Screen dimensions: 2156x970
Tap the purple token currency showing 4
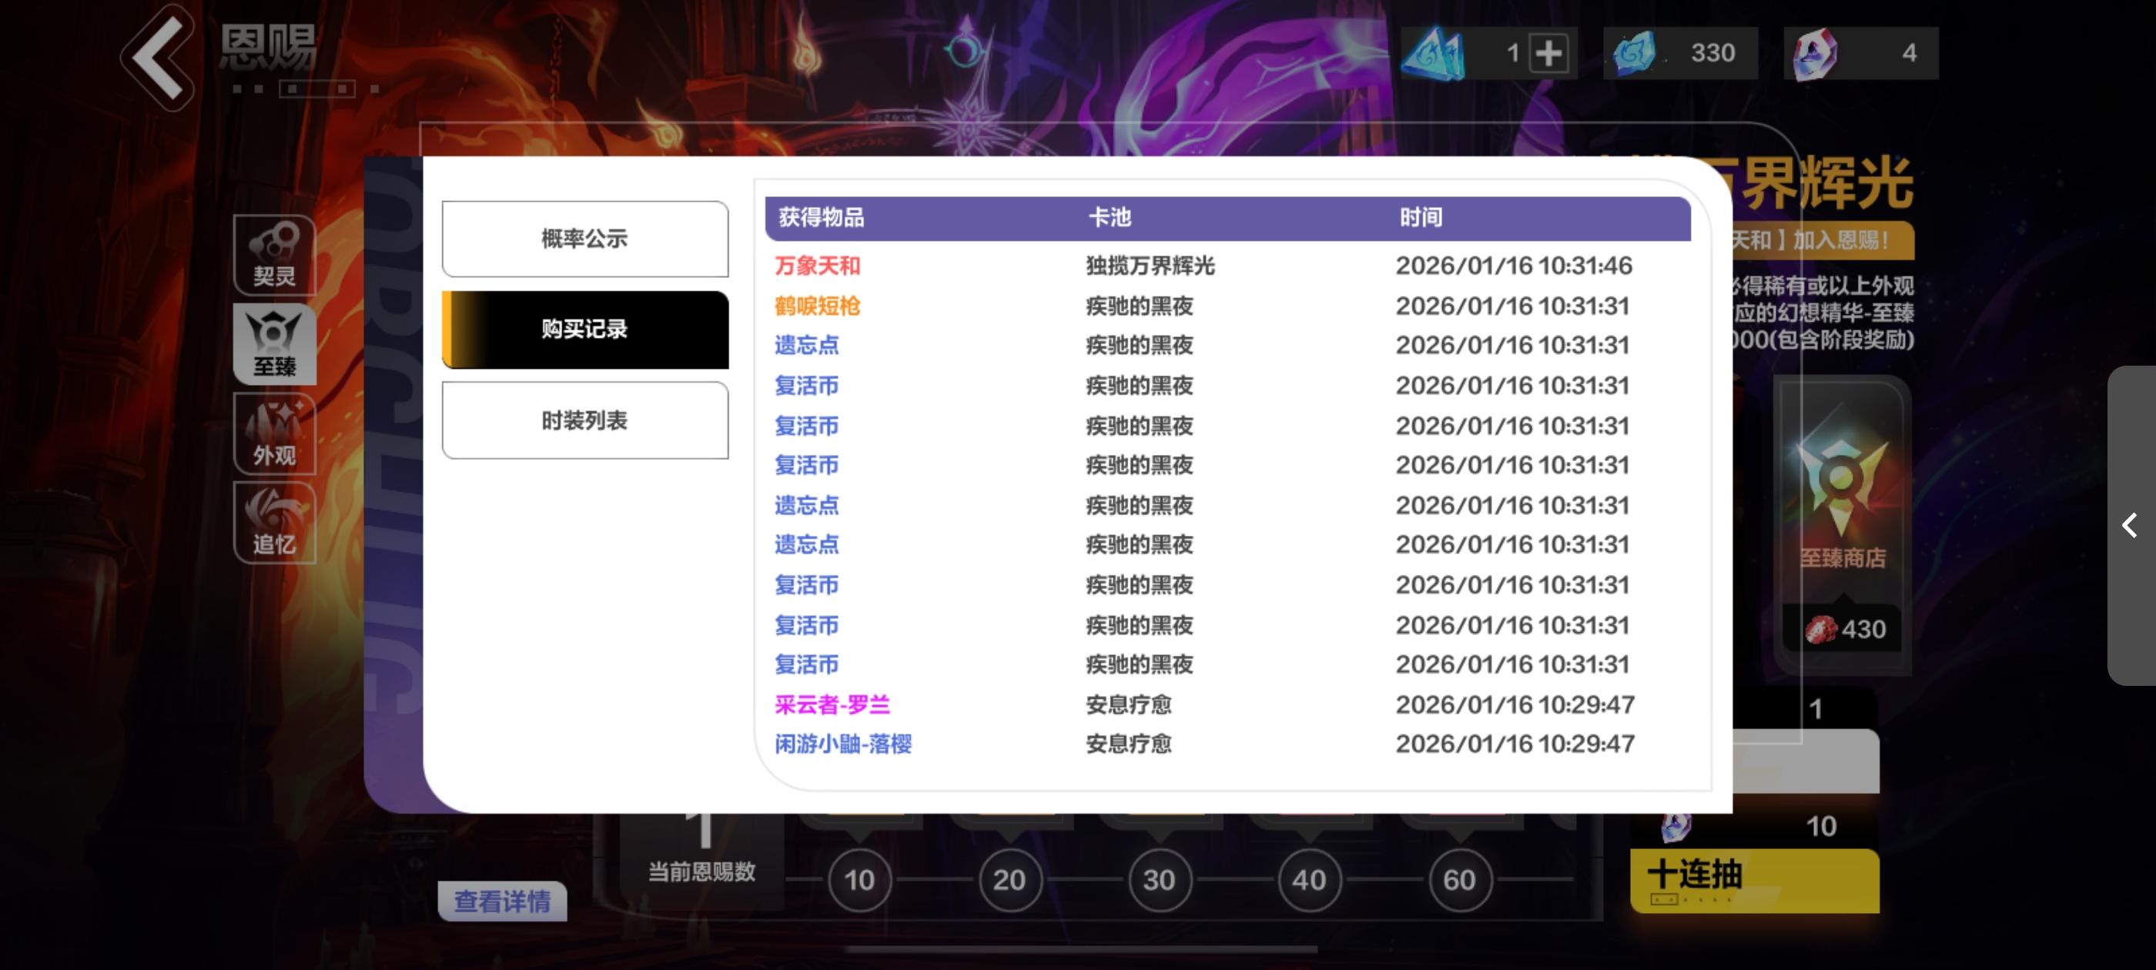tap(1860, 54)
